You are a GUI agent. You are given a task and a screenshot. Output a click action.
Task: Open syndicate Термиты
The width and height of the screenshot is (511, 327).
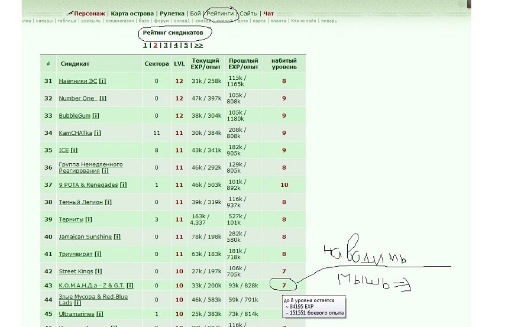tap(71, 219)
